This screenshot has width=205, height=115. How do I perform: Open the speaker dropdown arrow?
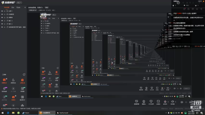pos(176,102)
